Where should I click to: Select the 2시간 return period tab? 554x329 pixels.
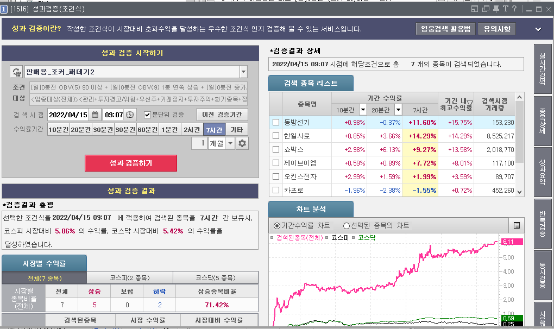click(x=192, y=130)
